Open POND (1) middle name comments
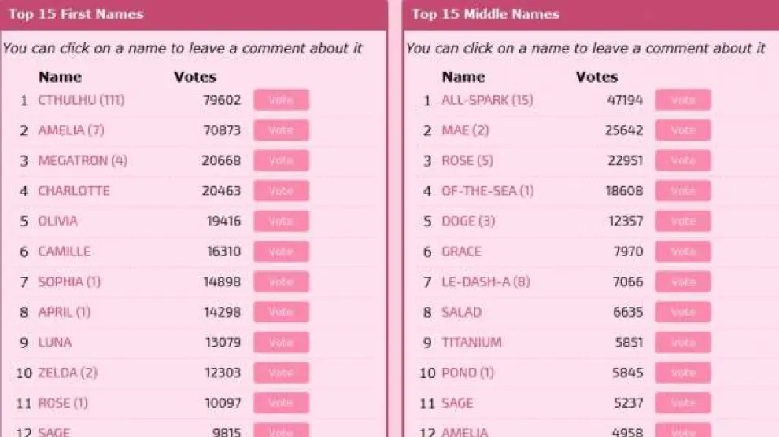 point(467,373)
